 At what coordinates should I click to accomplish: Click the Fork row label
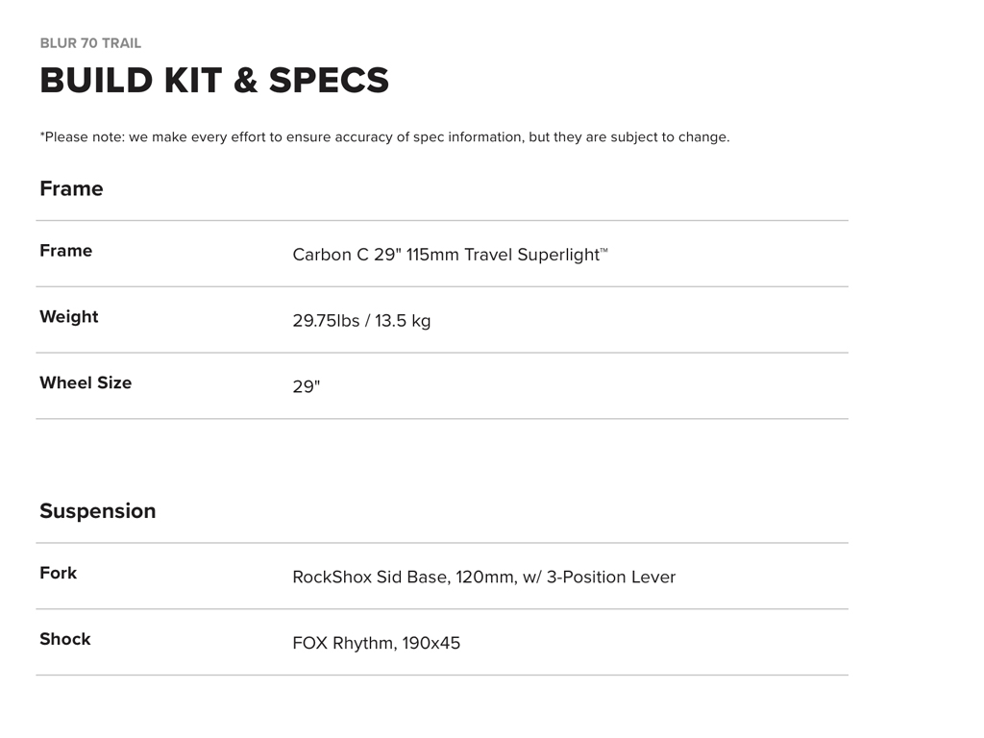59,573
